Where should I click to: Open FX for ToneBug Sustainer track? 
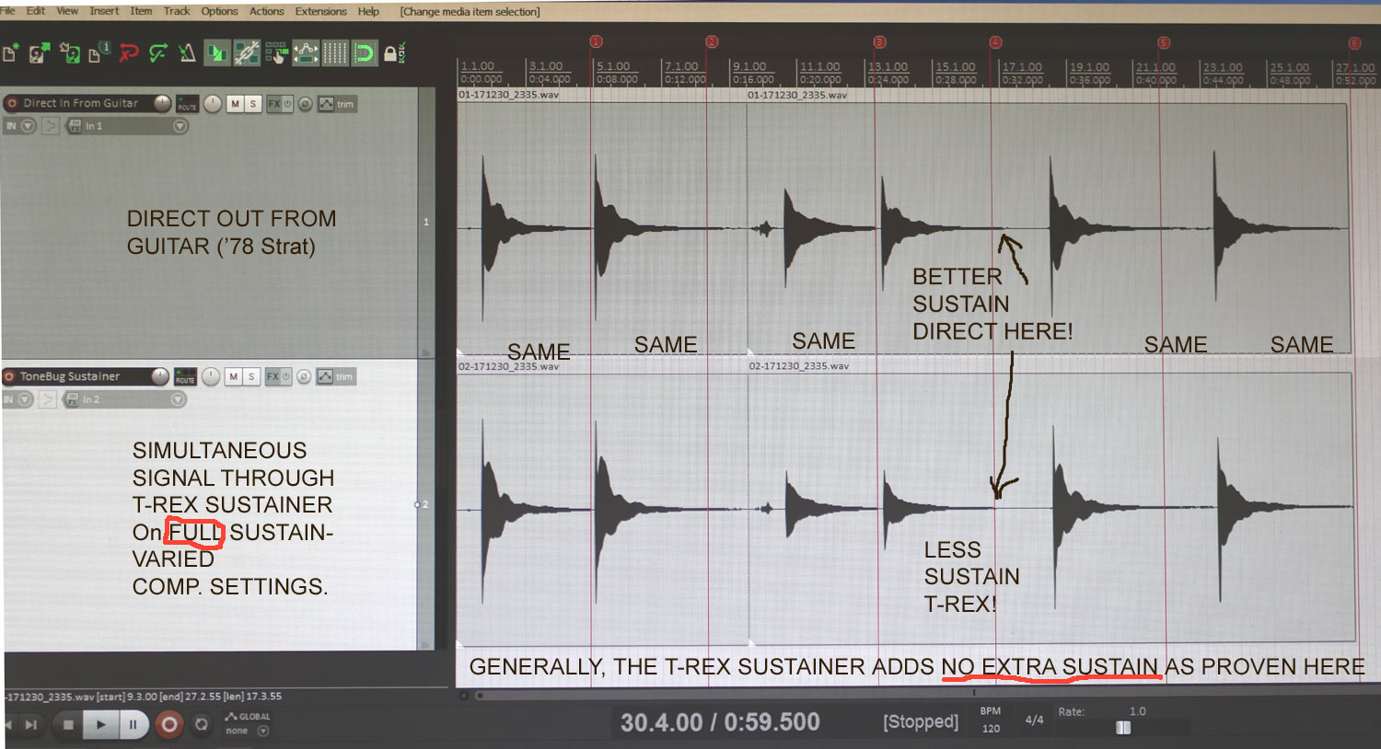click(x=273, y=376)
